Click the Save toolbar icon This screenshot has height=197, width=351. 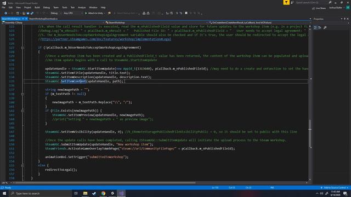click(x=28, y=13)
